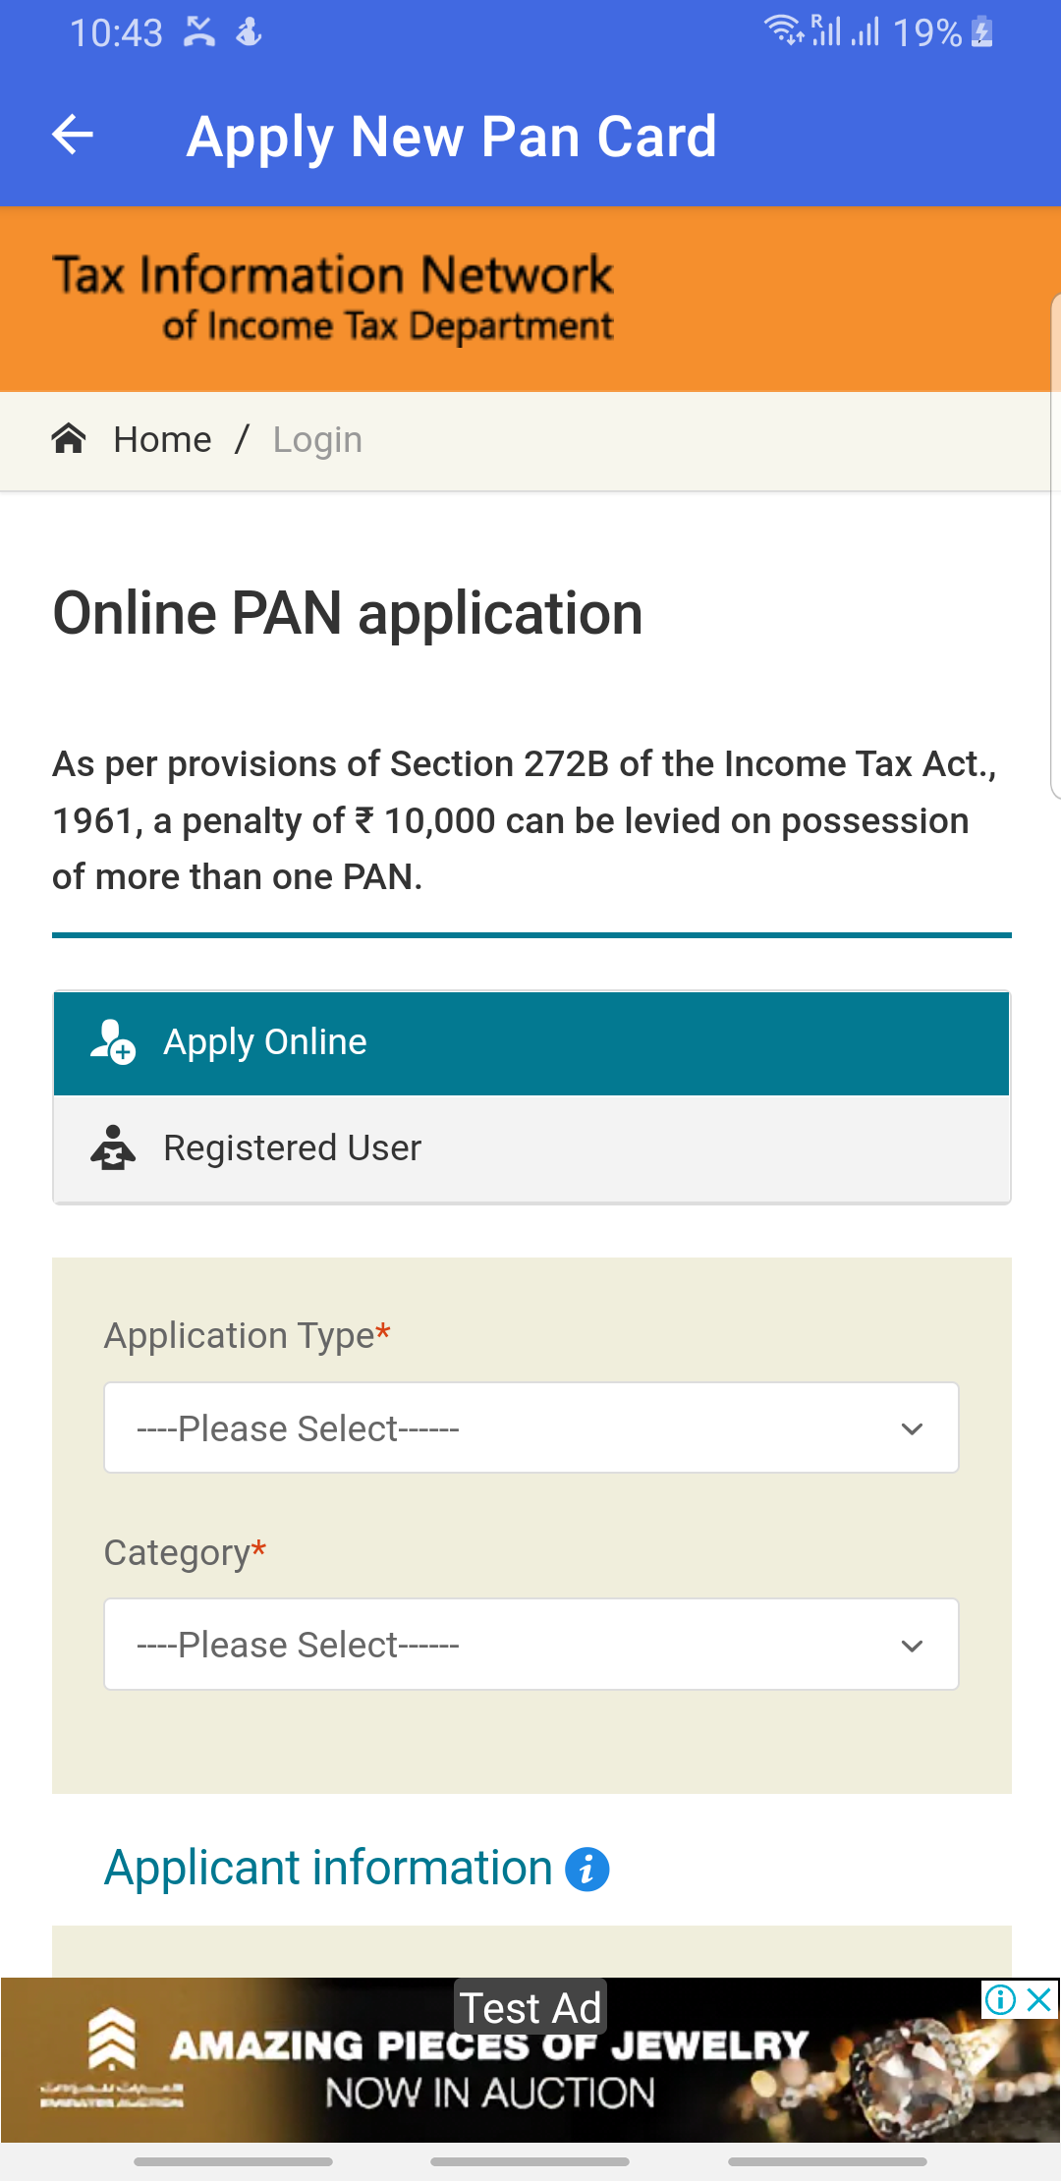1061x2181 pixels.
Task: Switch to the Registered User tab
Action: click(531, 1148)
